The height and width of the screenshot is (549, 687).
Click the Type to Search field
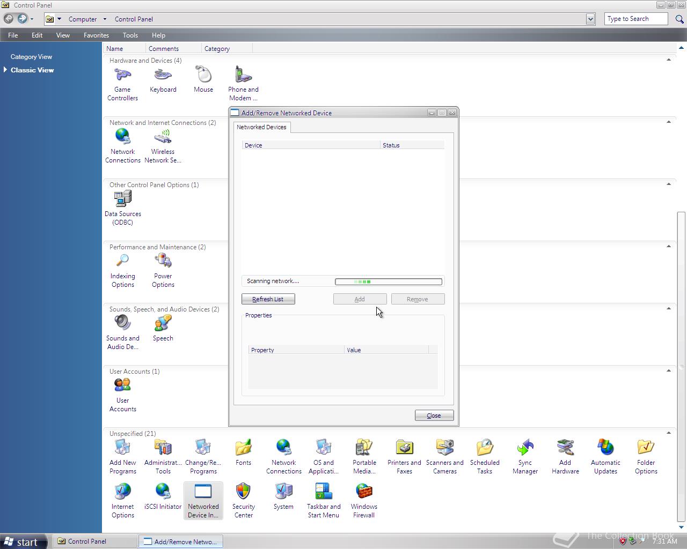pos(636,18)
